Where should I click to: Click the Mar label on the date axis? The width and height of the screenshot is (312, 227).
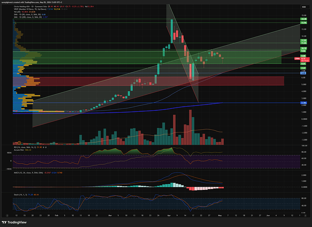tap(110, 215)
